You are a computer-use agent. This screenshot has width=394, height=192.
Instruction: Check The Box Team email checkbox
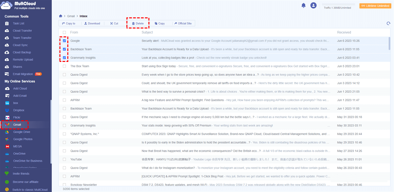(x=64, y=66)
